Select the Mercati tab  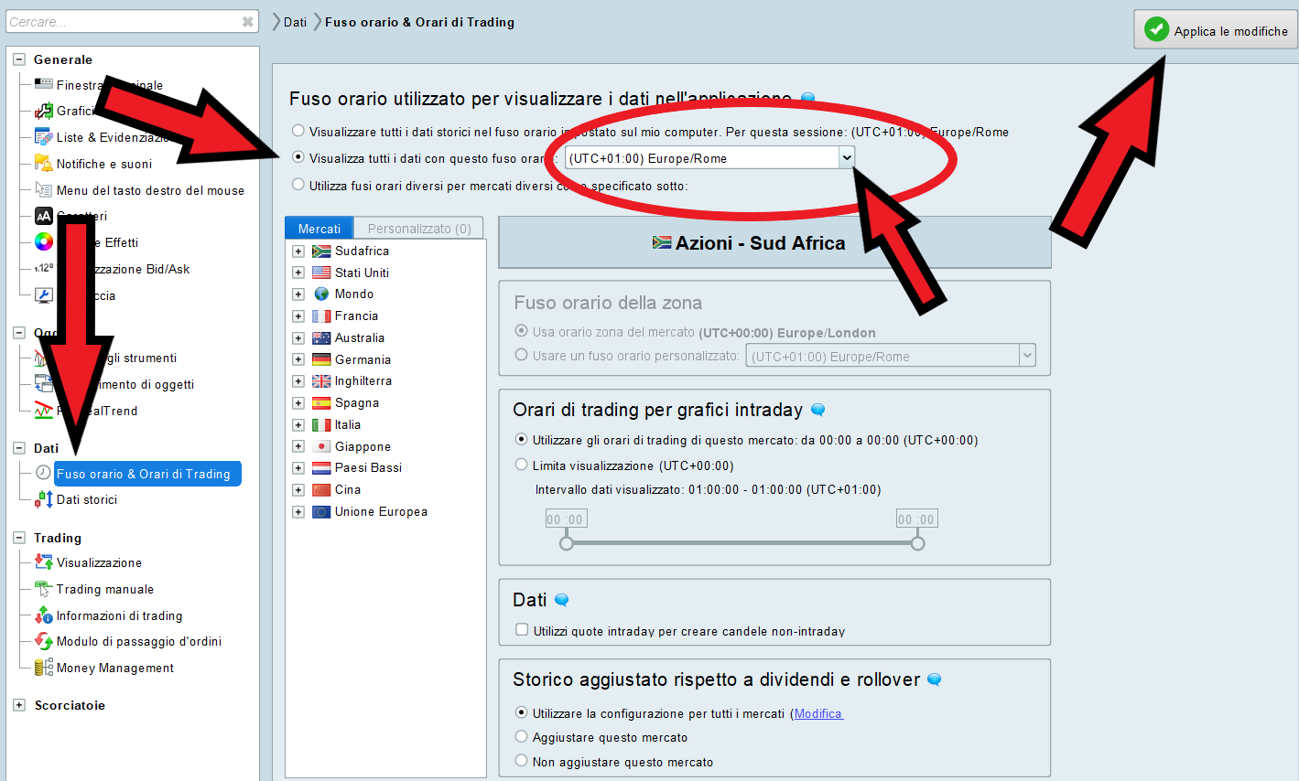319,229
